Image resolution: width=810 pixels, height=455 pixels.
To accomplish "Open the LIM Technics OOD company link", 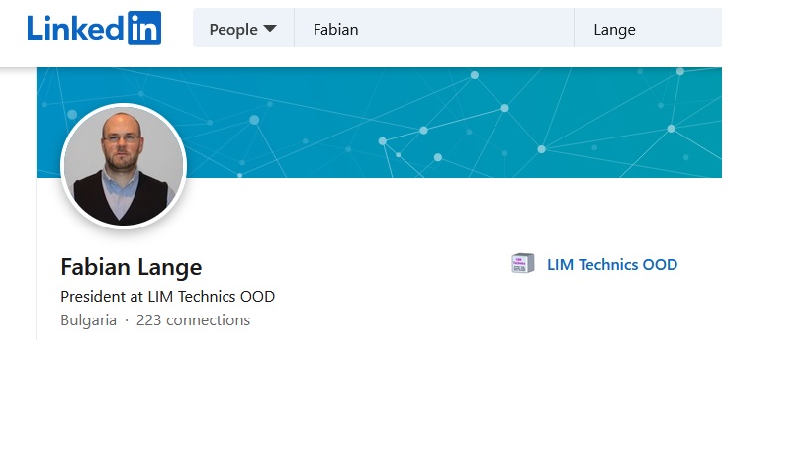I will pos(612,264).
